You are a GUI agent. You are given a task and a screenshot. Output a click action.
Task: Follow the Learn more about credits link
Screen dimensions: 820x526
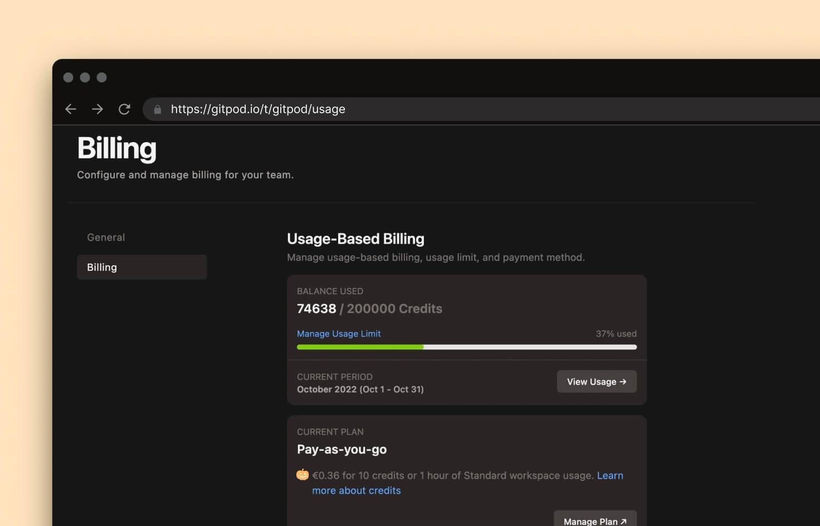(467, 483)
